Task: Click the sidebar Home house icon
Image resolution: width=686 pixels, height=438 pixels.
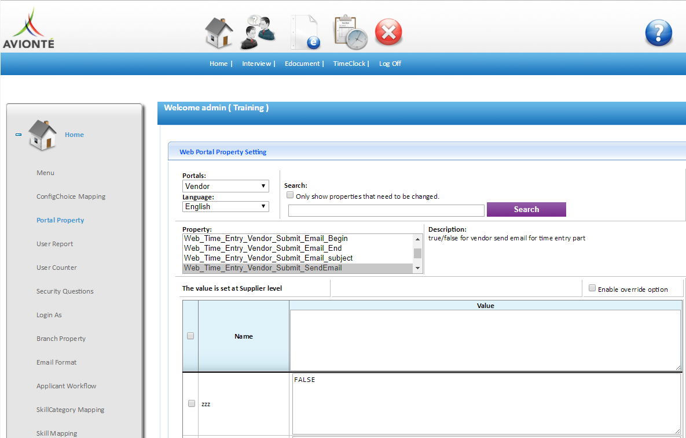Action: tap(43, 135)
